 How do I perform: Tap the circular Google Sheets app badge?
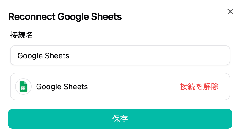(x=23, y=87)
